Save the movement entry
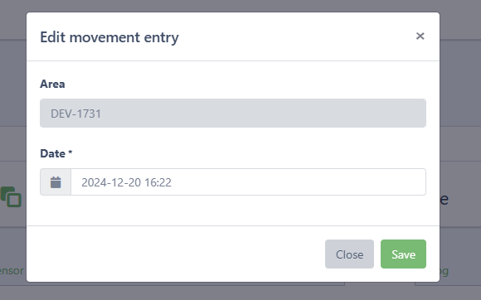The height and width of the screenshot is (300, 481). 403,254
